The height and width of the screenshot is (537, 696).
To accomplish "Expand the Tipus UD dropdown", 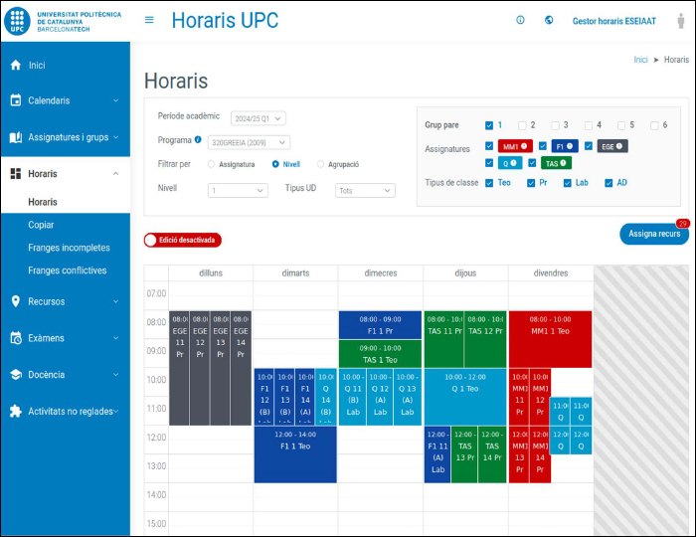I will tap(364, 190).
